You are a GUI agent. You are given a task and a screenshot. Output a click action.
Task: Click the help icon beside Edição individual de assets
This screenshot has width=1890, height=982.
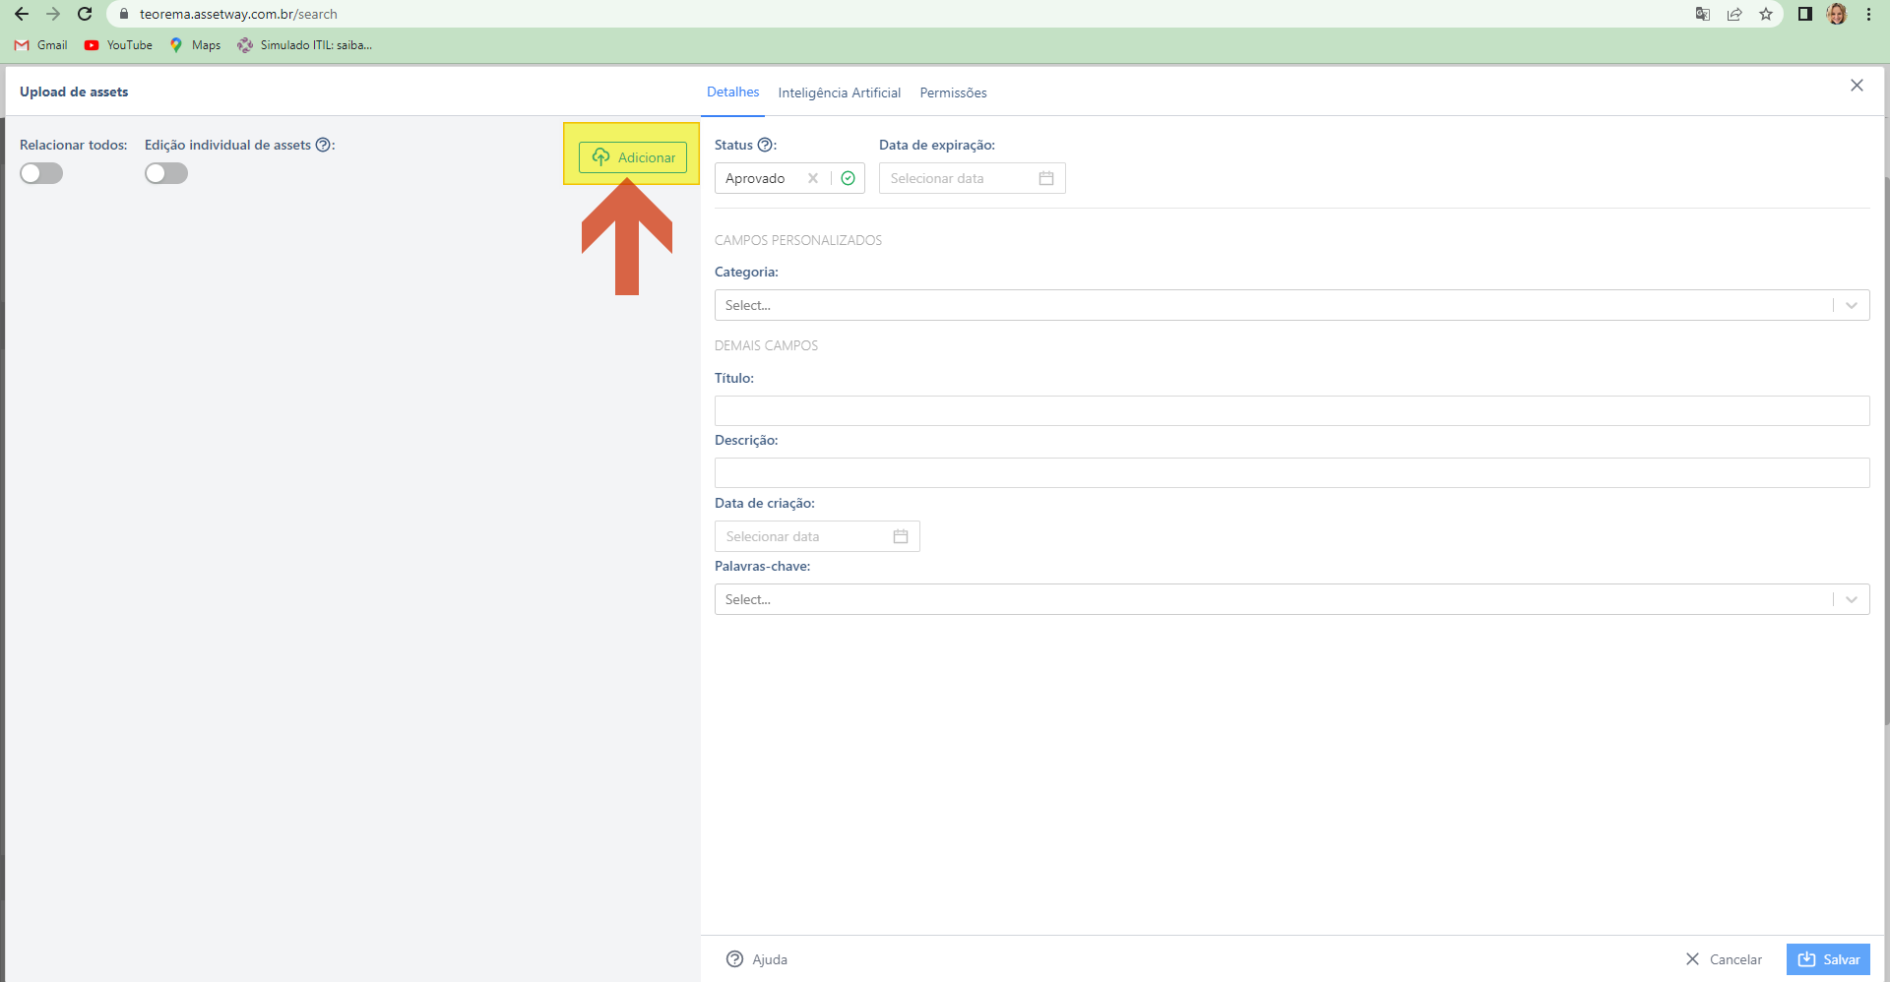pyautogui.click(x=323, y=145)
